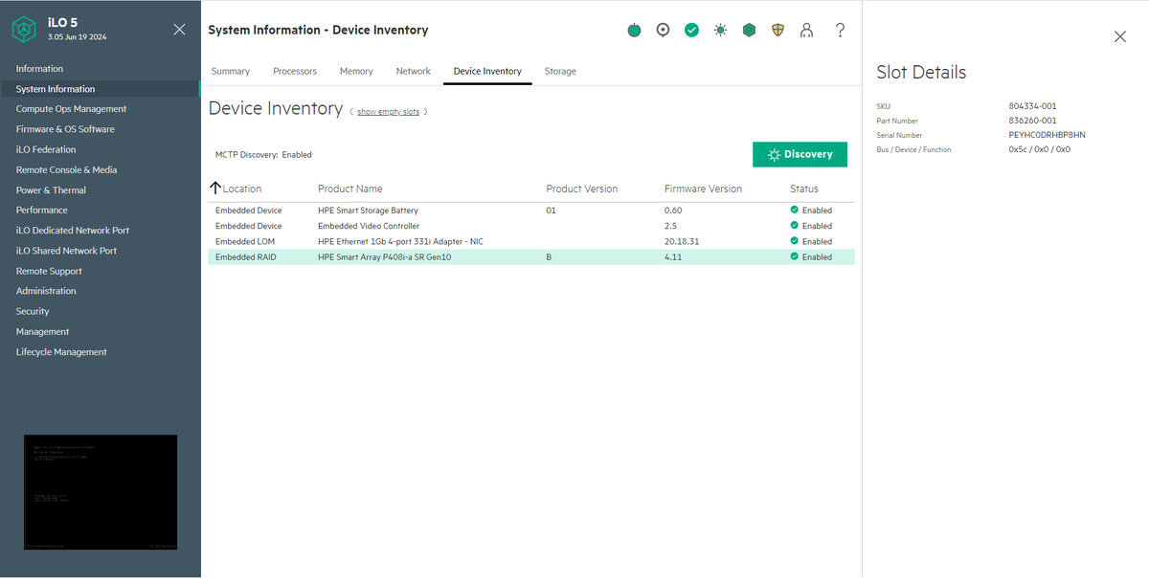Image resolution: width=1149 pixels, height=578 pixels.
Task: Open the Administration page
Action: (46, 291)
